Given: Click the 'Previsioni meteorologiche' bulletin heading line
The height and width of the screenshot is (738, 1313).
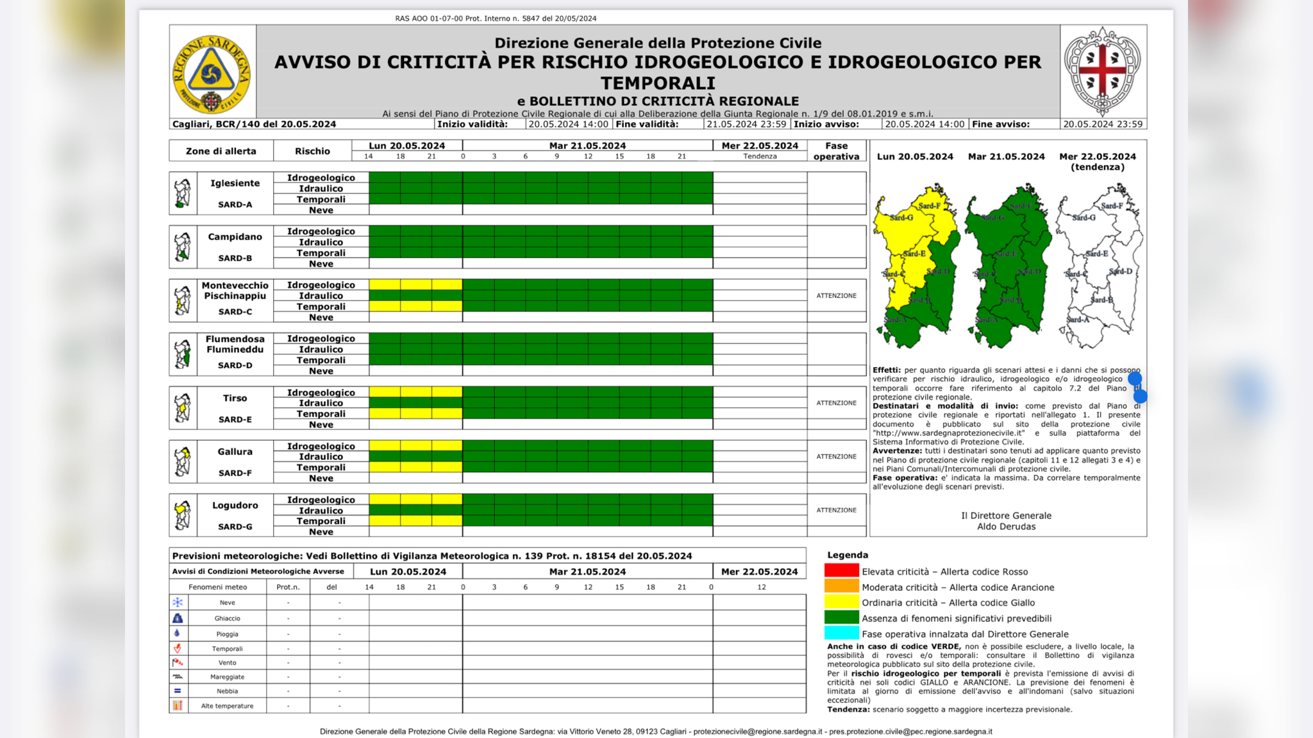Looking at the screenshot, I should tap(432, 556).
